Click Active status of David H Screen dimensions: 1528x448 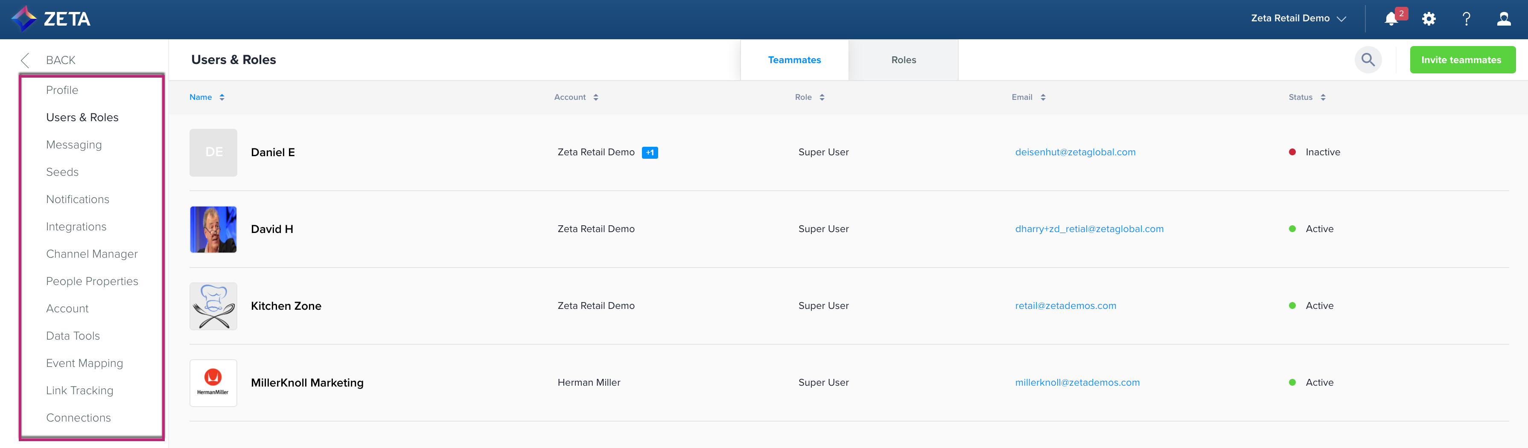pos(1311,229)
